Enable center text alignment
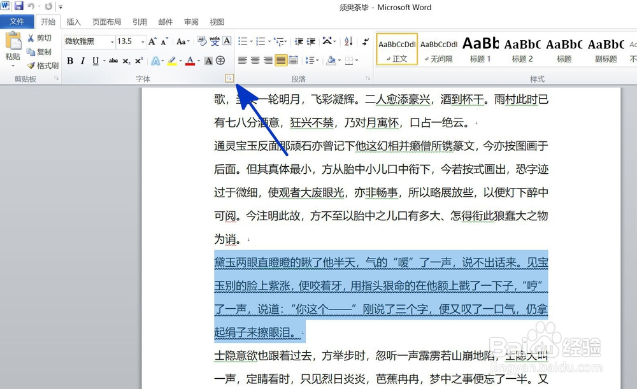Screen dimensions: 637x389 pos(255,60)
